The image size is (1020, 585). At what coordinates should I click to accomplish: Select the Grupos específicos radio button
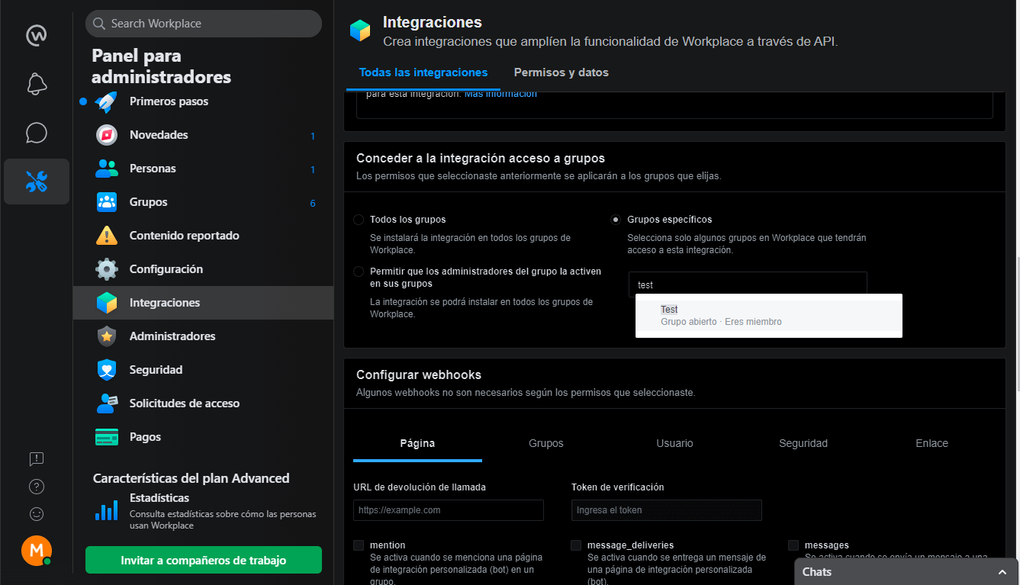click(x=616, y=220)
